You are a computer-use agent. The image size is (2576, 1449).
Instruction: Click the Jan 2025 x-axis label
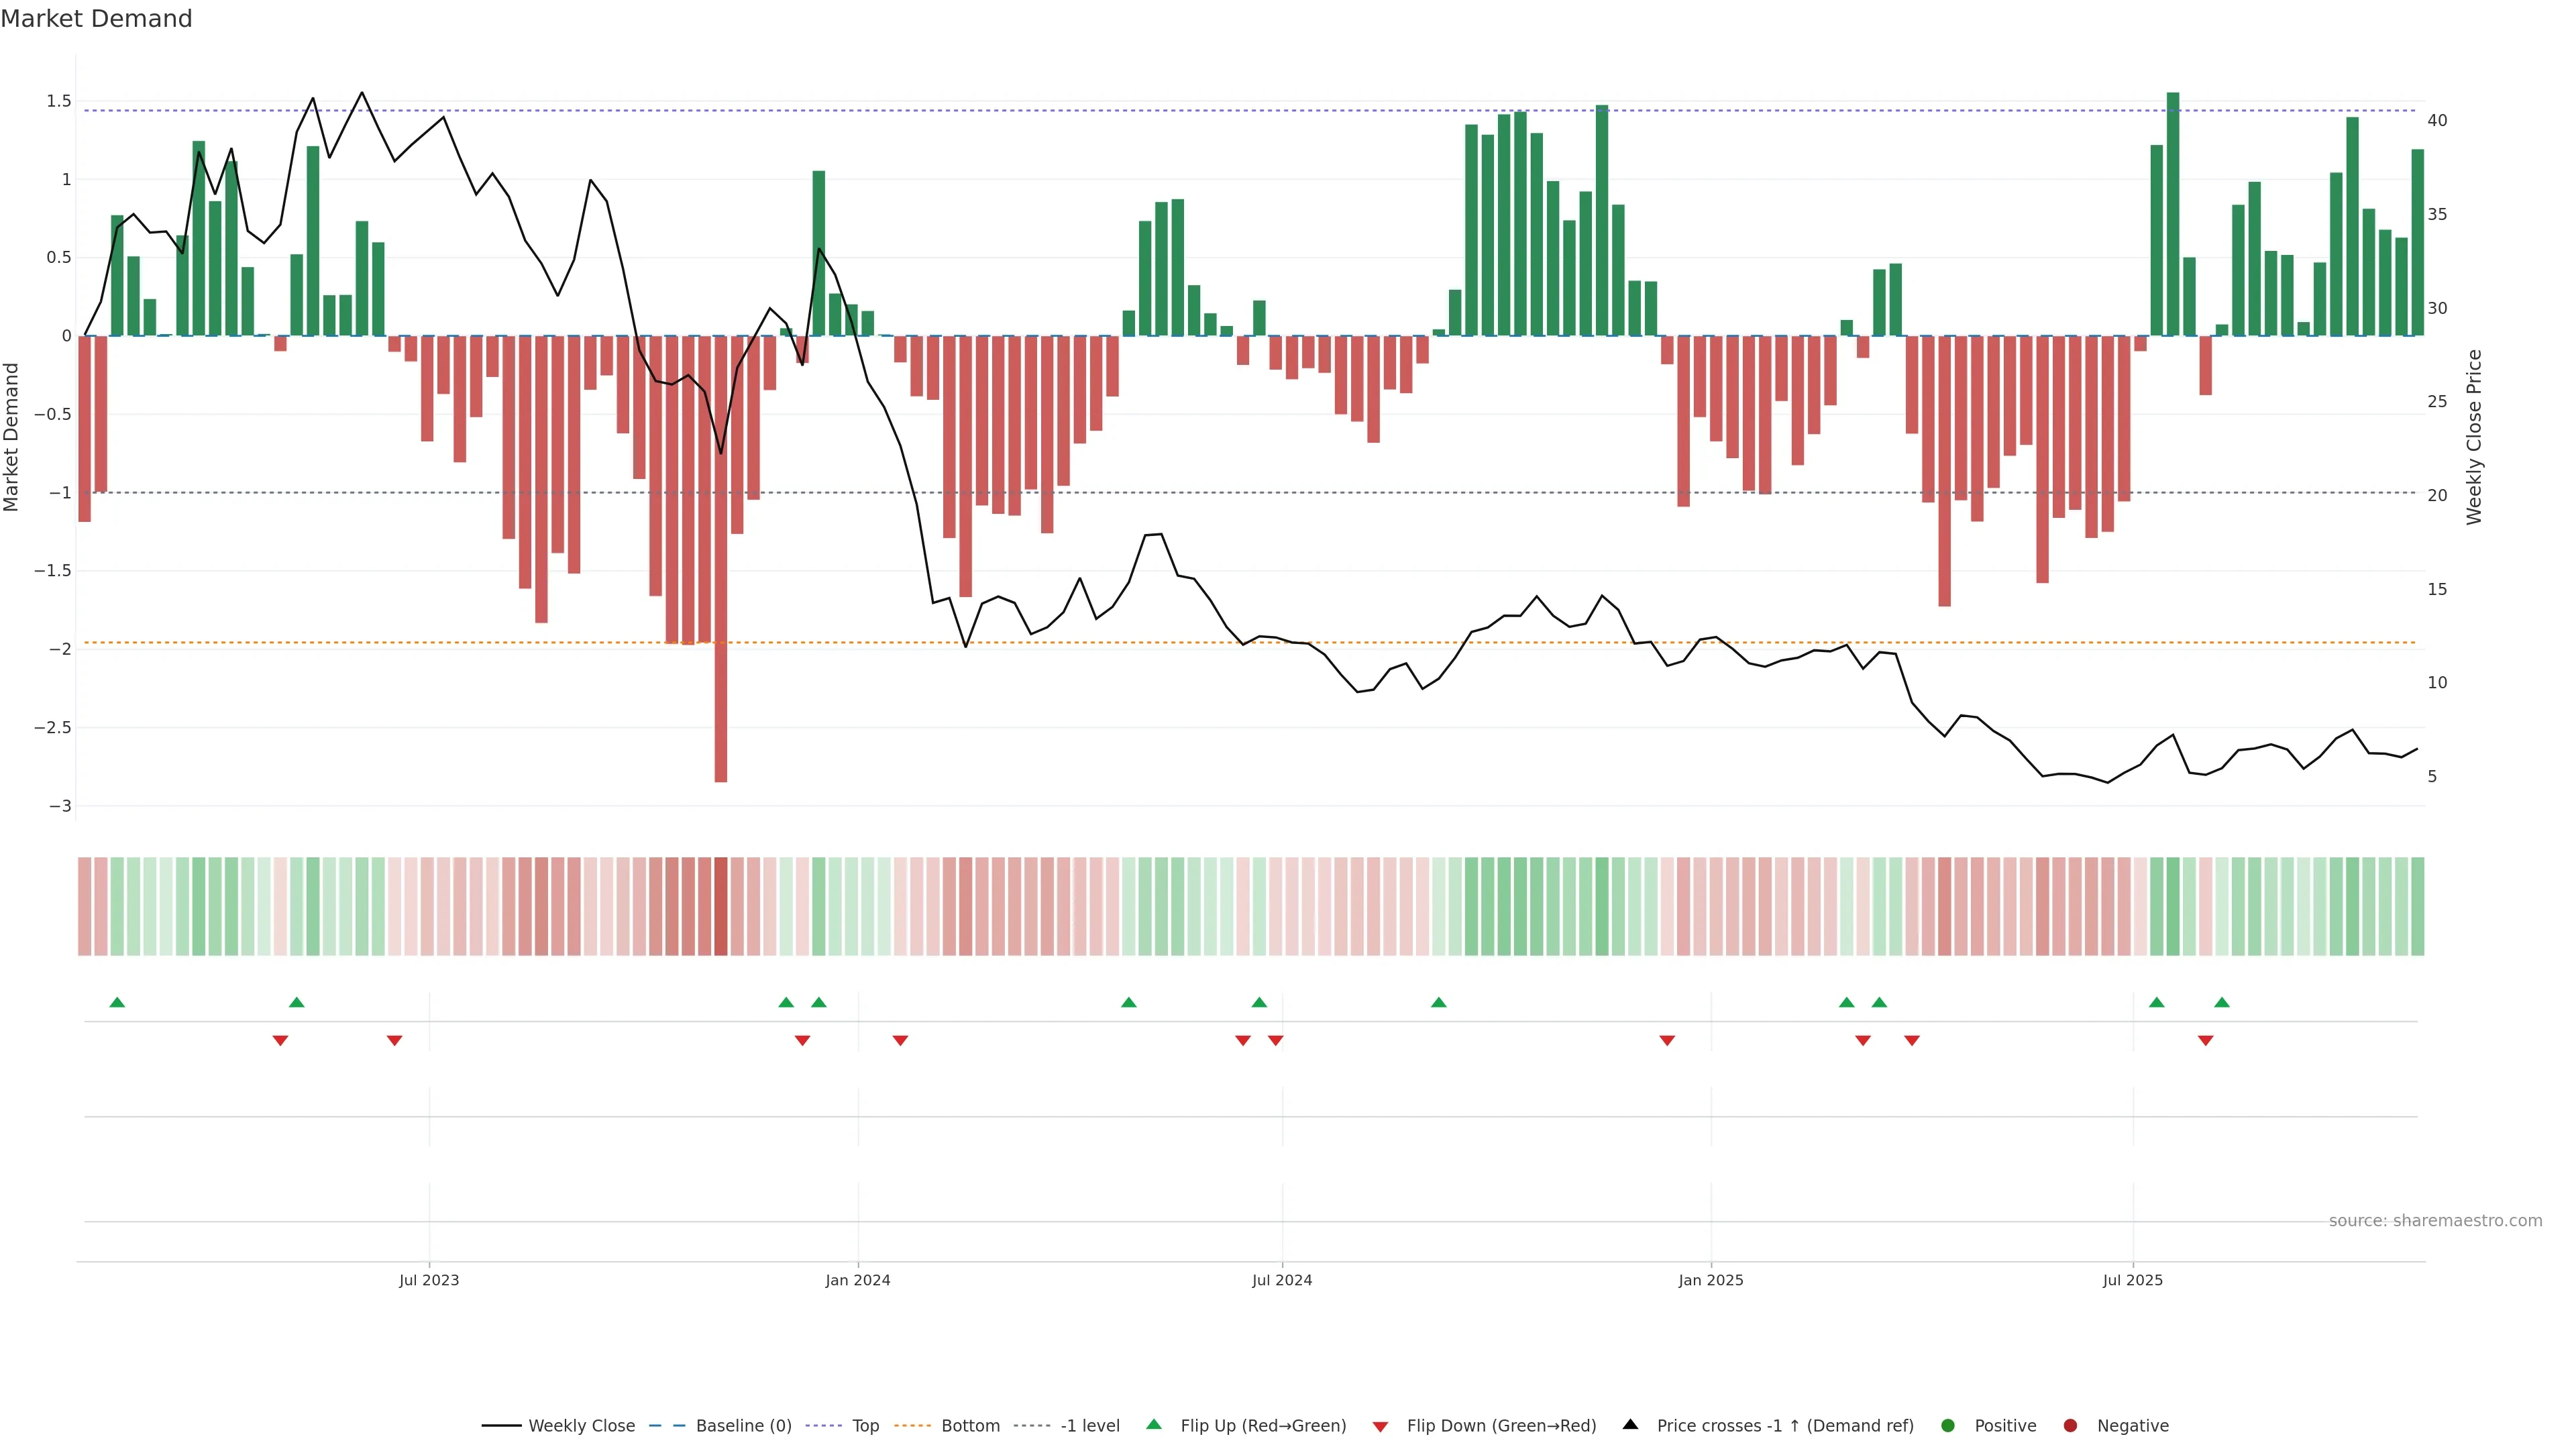click(1710, 1280)
